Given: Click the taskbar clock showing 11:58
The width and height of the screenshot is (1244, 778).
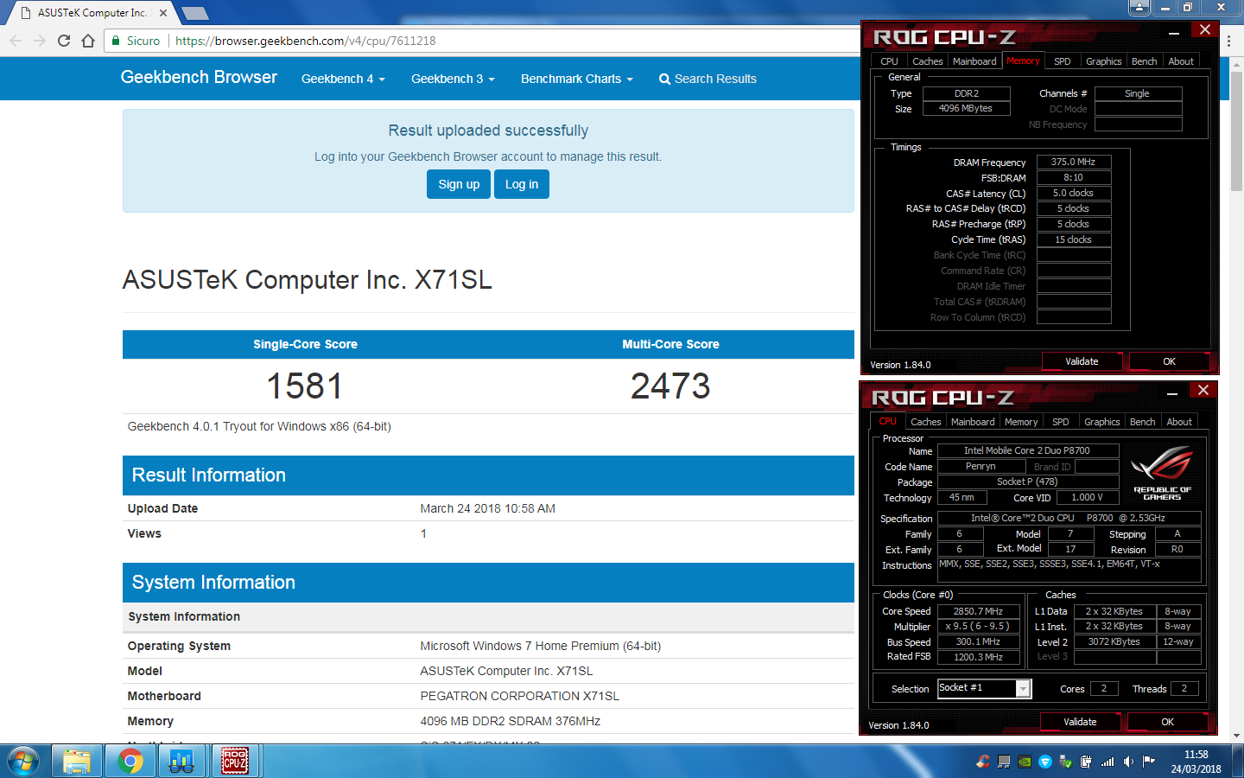Looking at the screenshot, I should pyautogui.click(x=1196, y=762).
